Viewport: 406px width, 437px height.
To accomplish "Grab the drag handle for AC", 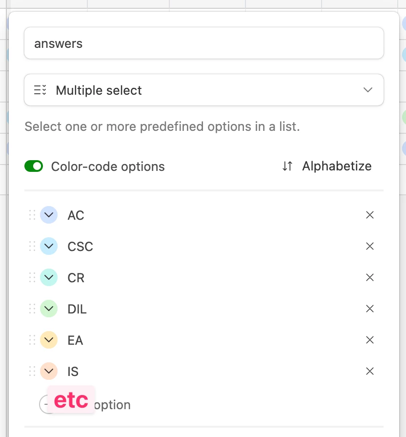I will click(x=32, y=215).
